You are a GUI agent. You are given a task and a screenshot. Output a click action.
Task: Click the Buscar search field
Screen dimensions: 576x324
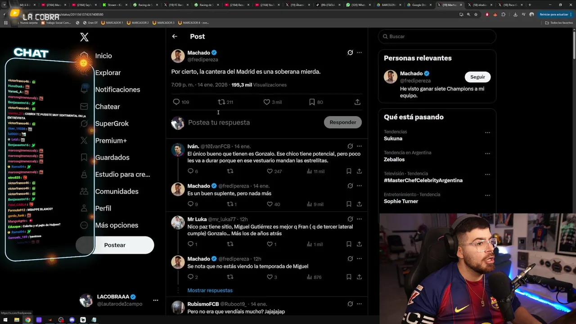[x=437, y=36]
